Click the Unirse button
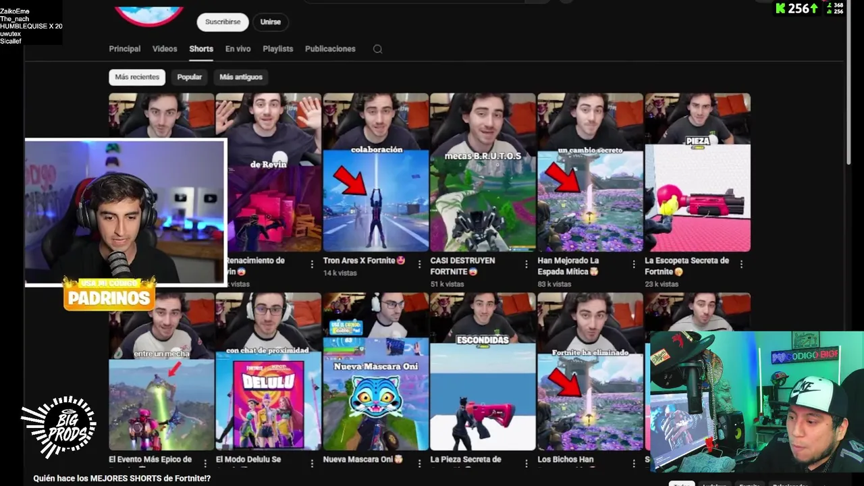Screen dimensions: 864x486 (x=271, y=22)
